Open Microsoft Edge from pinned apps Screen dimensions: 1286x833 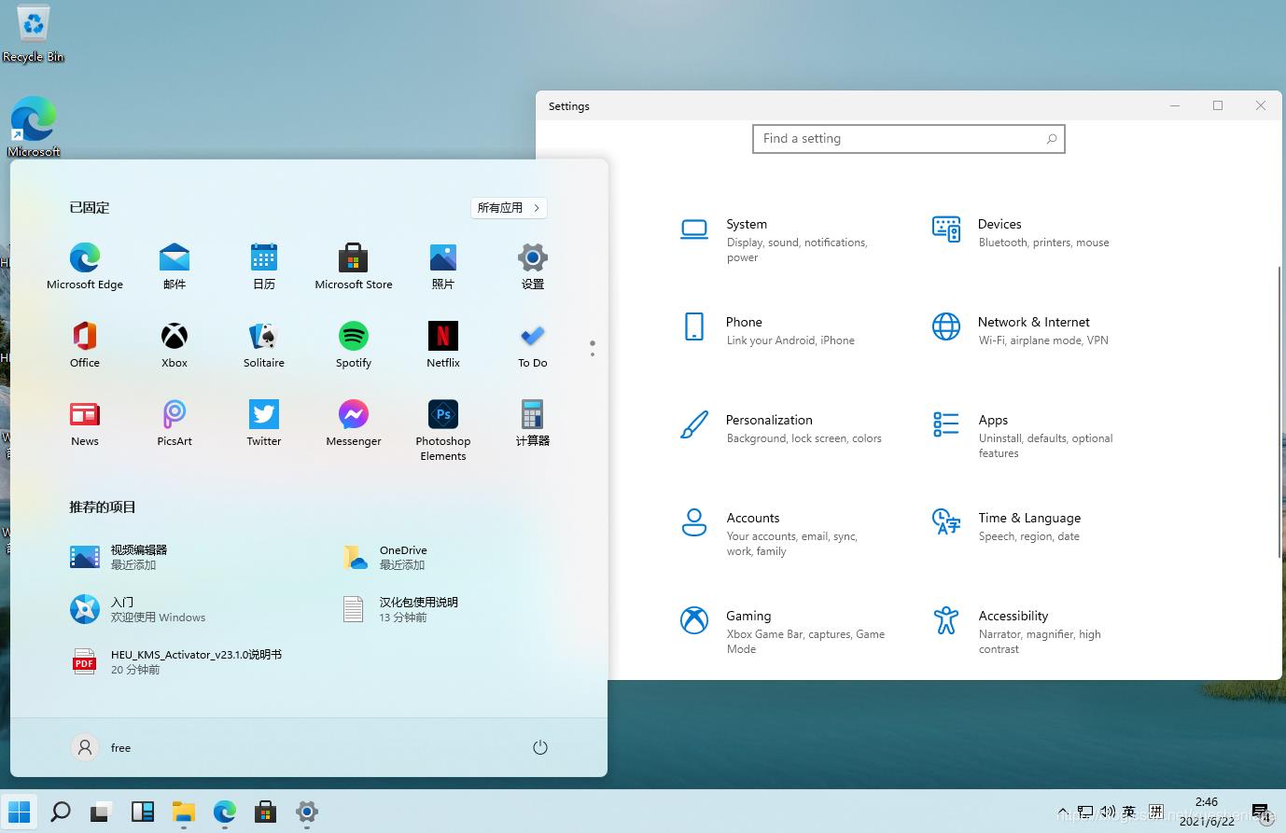pos(85,266)
